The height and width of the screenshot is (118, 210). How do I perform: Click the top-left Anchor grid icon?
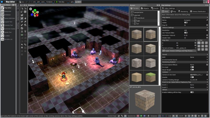199,43
